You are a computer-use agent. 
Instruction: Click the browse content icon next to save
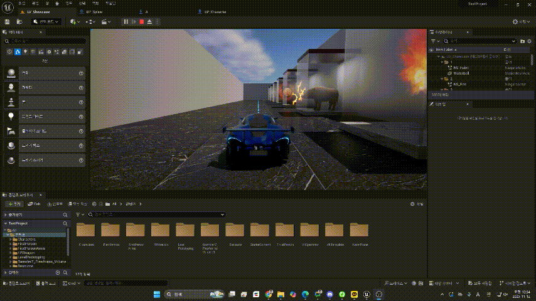tap(19, 21)
